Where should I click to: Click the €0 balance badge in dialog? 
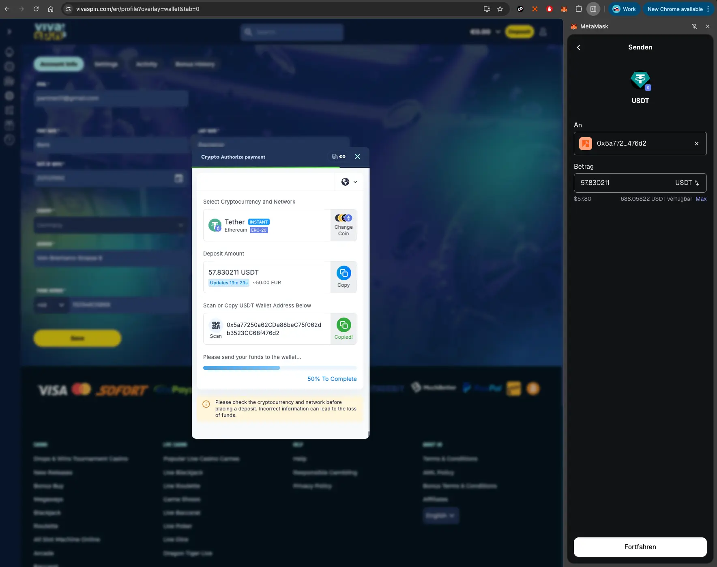(x=339, y=157)
